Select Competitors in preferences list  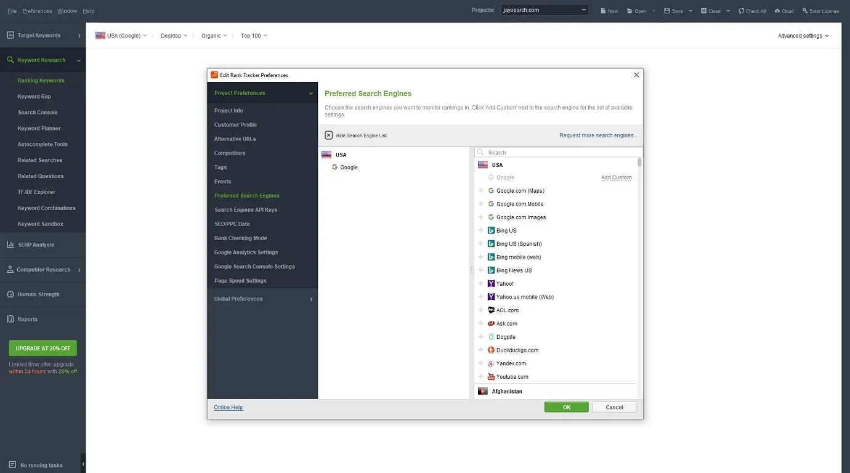230,153
